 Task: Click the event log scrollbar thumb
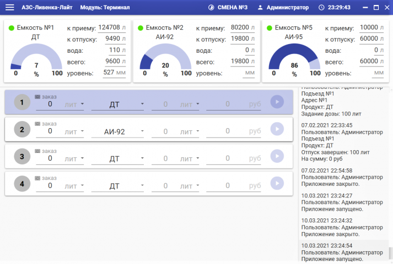(x=390, y=254)
